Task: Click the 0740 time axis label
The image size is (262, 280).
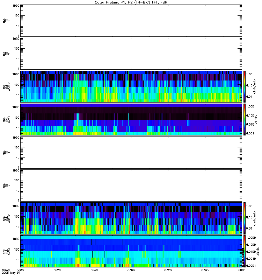Action: pos(205,270)
